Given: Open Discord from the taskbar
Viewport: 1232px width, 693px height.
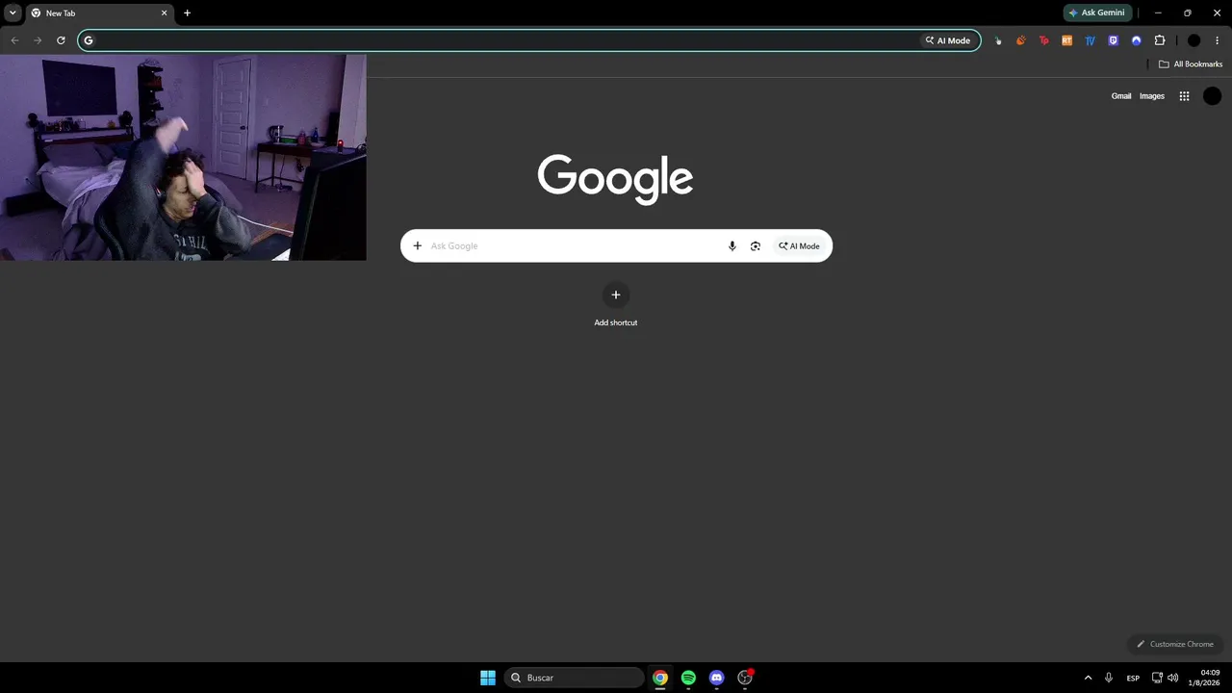Looking at the screenshot, I should 716,678.
